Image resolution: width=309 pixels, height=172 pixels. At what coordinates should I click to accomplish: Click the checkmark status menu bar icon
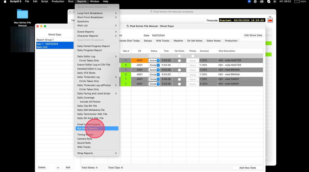(x=269, y=1)
